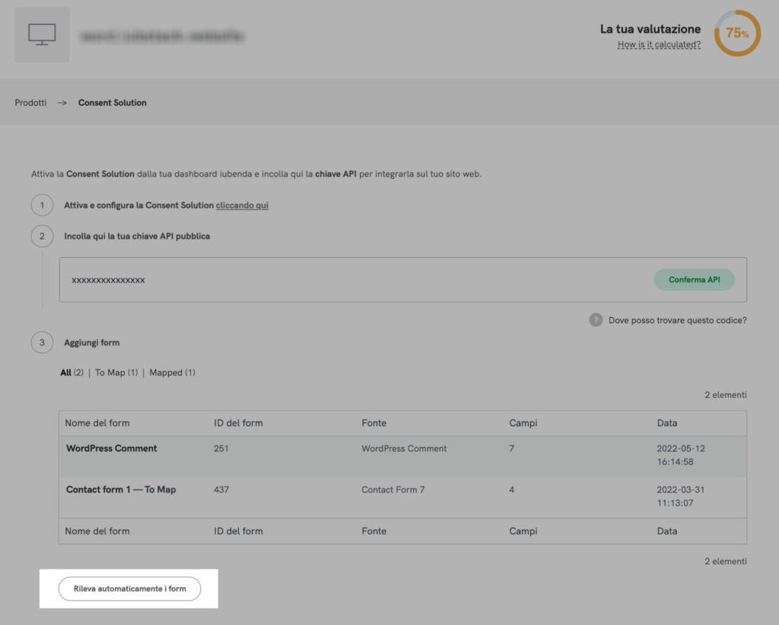Click the step 1 circle number

[43, 205]
